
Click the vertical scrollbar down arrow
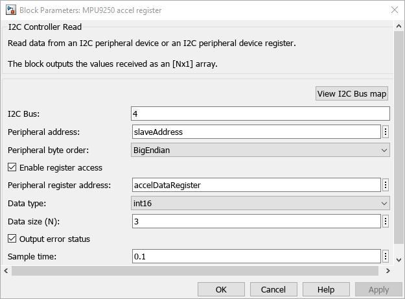(399, 260)
